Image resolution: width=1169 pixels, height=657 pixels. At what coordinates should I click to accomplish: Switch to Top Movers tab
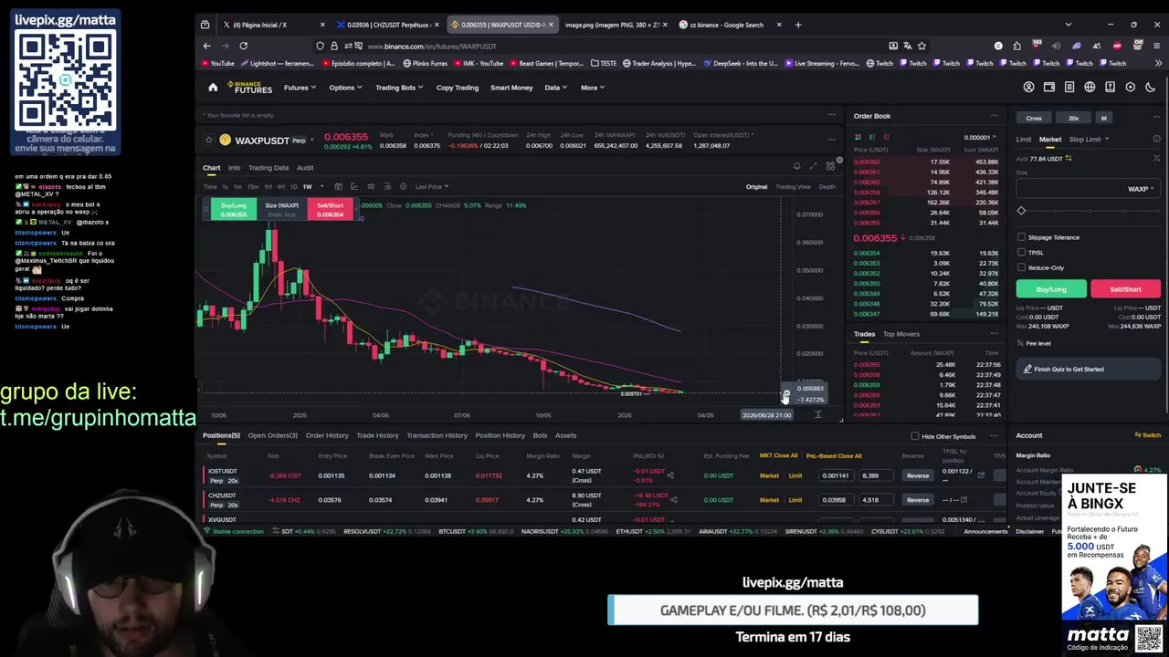(901, 334)
